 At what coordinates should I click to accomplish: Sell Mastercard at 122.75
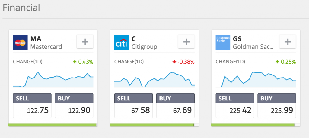pos(32,106)
